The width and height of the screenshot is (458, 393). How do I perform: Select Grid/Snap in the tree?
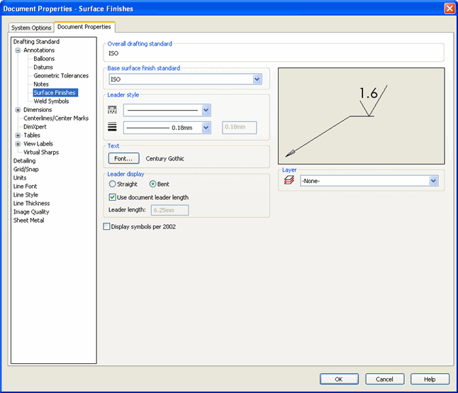point(26,169)
